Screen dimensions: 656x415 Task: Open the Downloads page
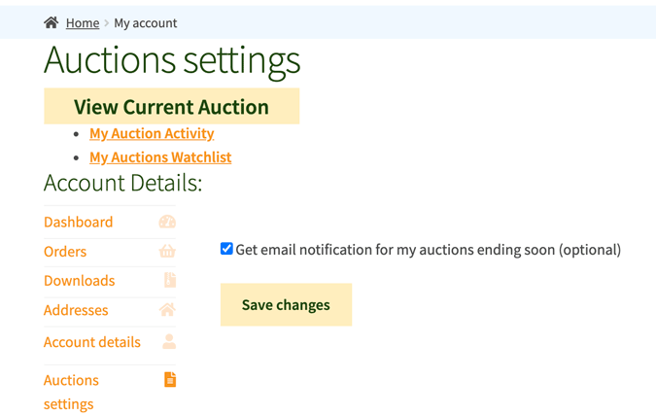[x=80, y=281]
